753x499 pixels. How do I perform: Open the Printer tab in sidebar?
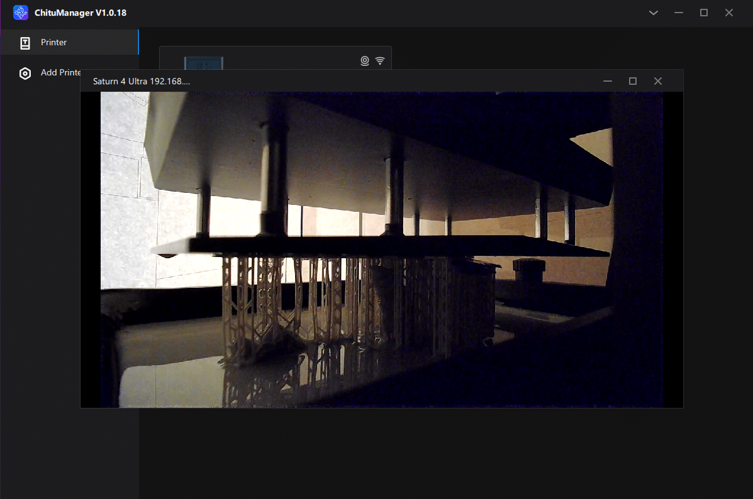70,42
